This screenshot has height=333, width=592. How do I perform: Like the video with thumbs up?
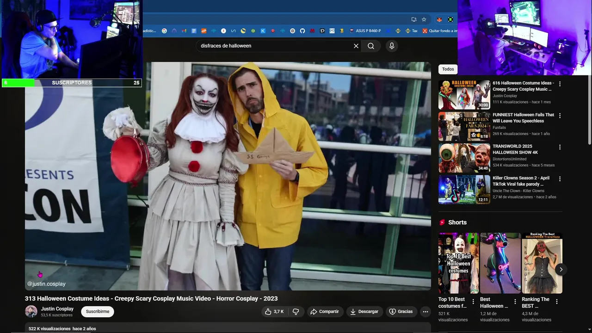274,312
